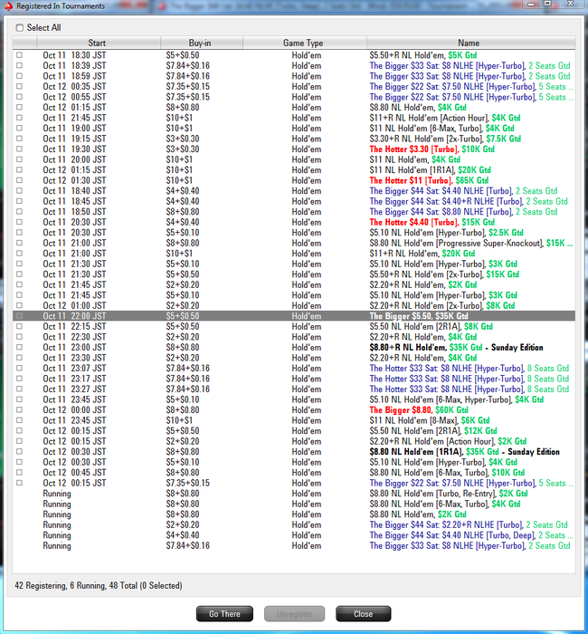Select '$8.80+R NL Hold'em, $35K Gtd - Sunday Edition'
The height and width of the screenshot is (634, 588).
[294, 347]
